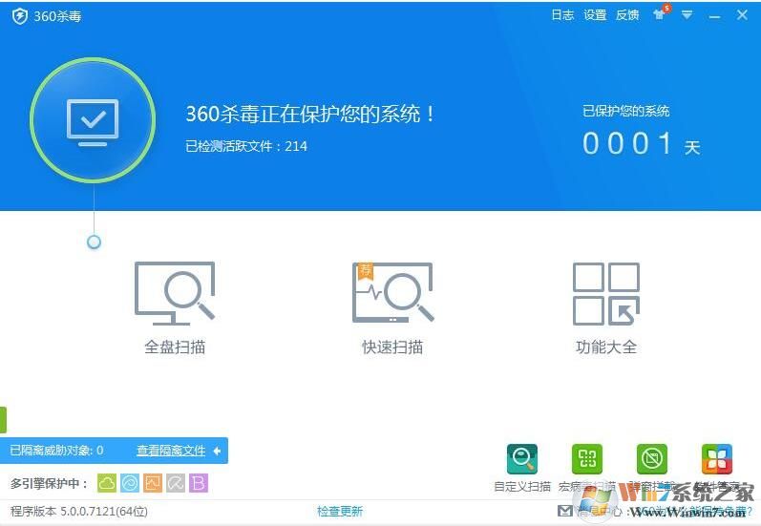The image size is (761, 526).
Task: Click the 已隔离威胁对象: 0 text
Action: [x=56, y=451]
